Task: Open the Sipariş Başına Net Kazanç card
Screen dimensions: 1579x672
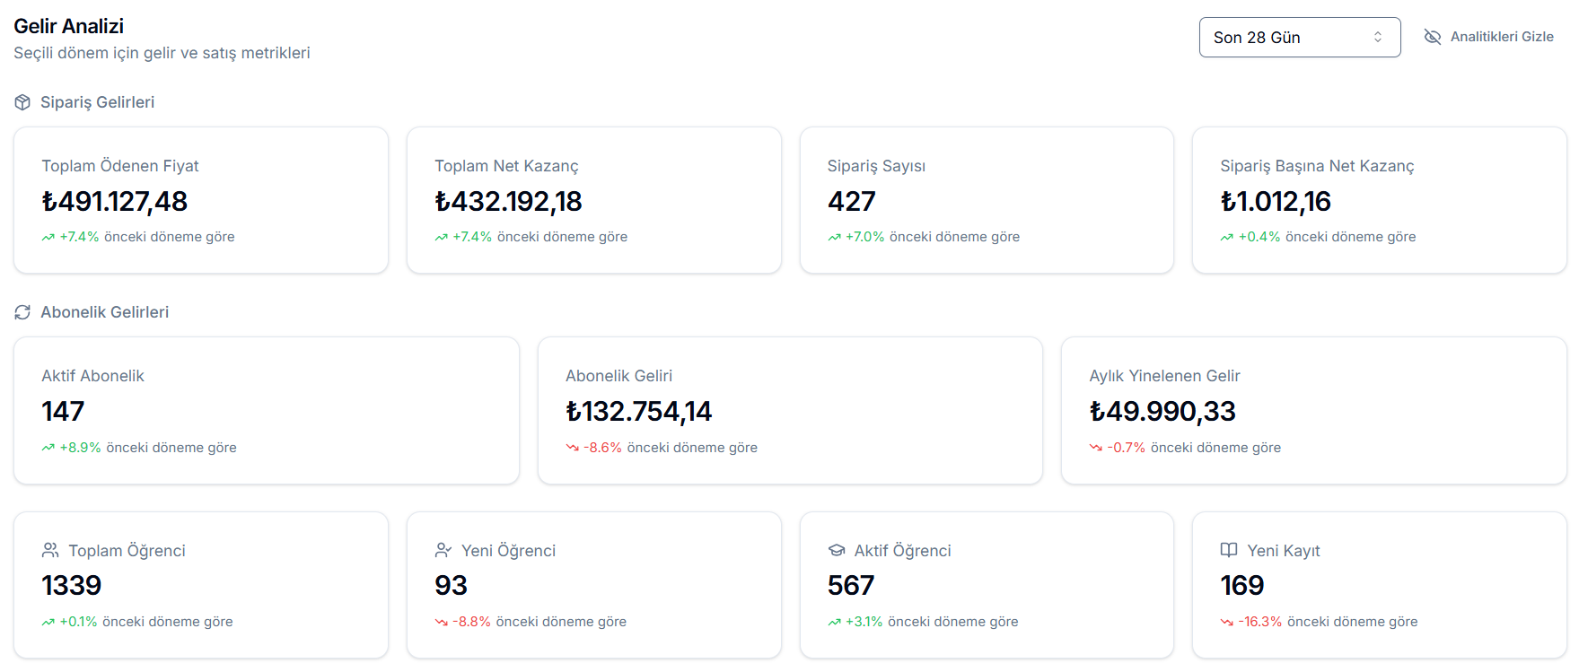Action: click(1379, 200)
